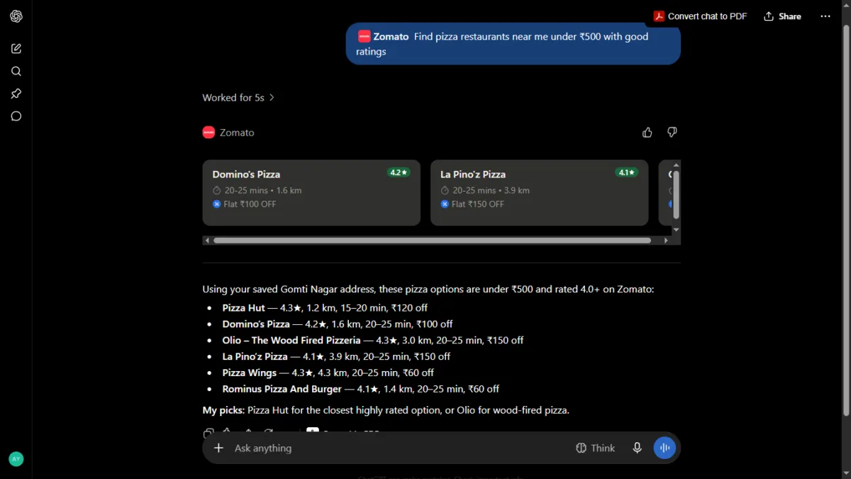Open the three-dot conversation options menu
Image resolution: width=851 pixels, height=479 pixels.
(825, 16)
